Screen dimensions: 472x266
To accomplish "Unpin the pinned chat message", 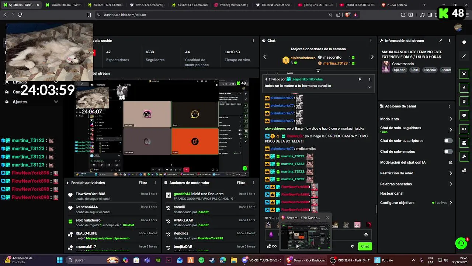I will pos(360,79).
